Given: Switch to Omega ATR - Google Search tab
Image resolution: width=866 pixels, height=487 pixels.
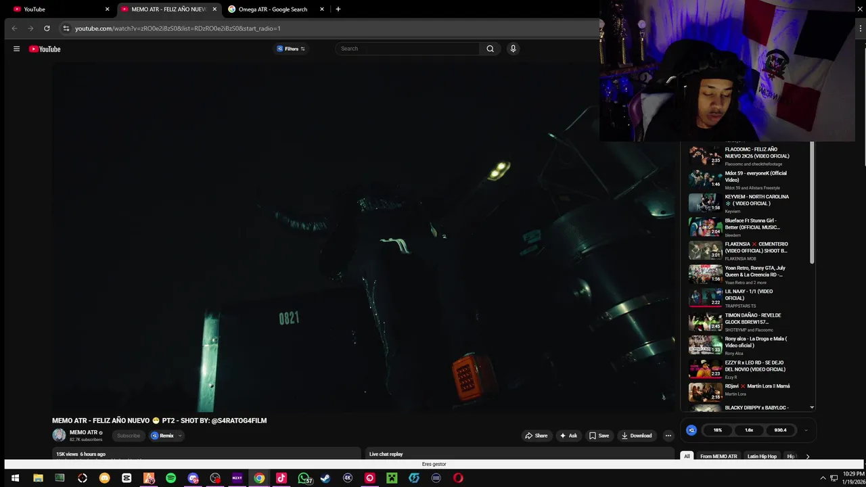Looking at the screenshot, I should point(273,9).
